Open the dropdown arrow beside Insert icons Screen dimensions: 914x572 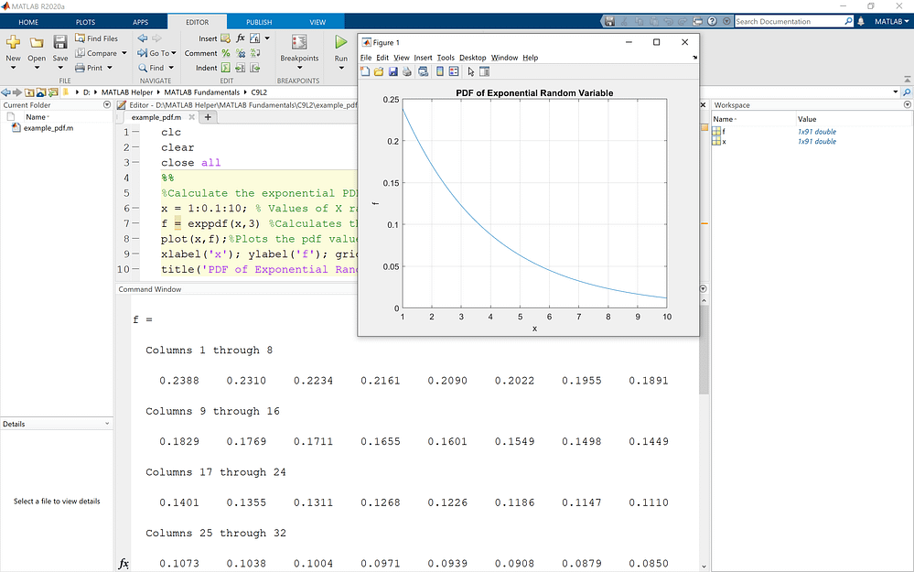tap(267, 38)
